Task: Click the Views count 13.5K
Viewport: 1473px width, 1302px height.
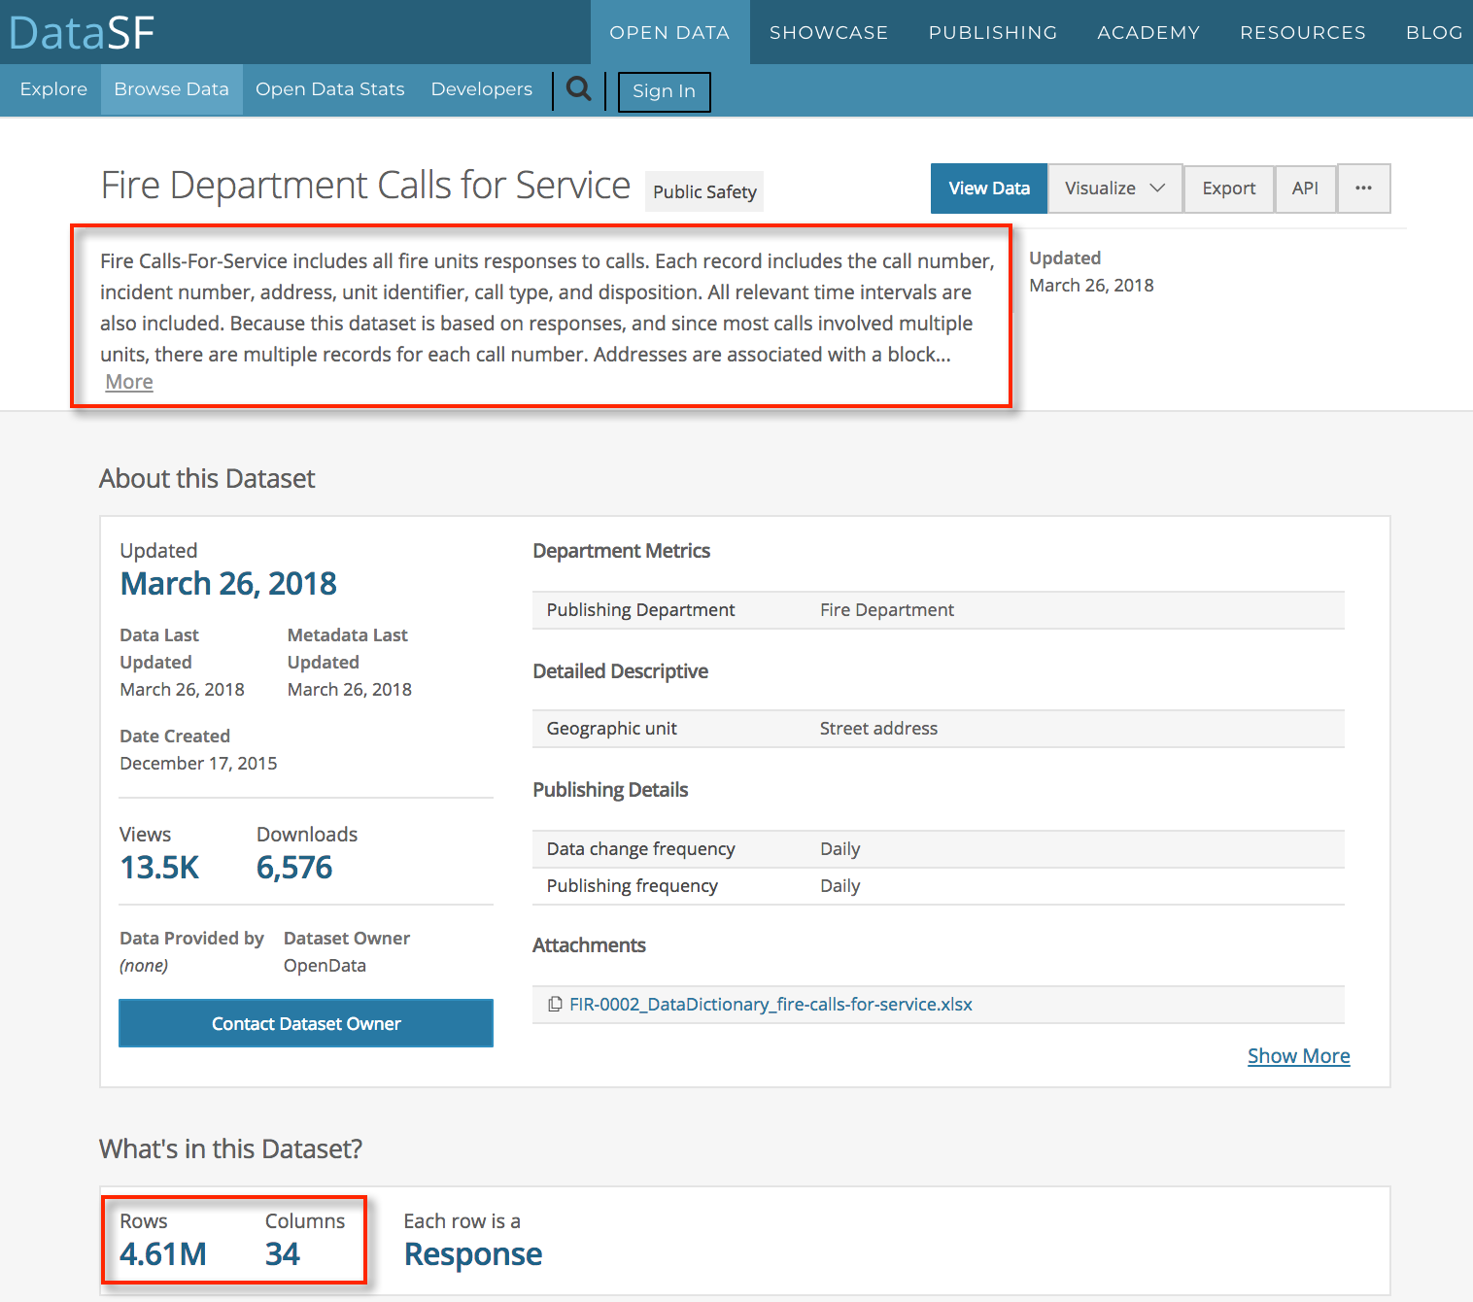Action: coord(159,867)
